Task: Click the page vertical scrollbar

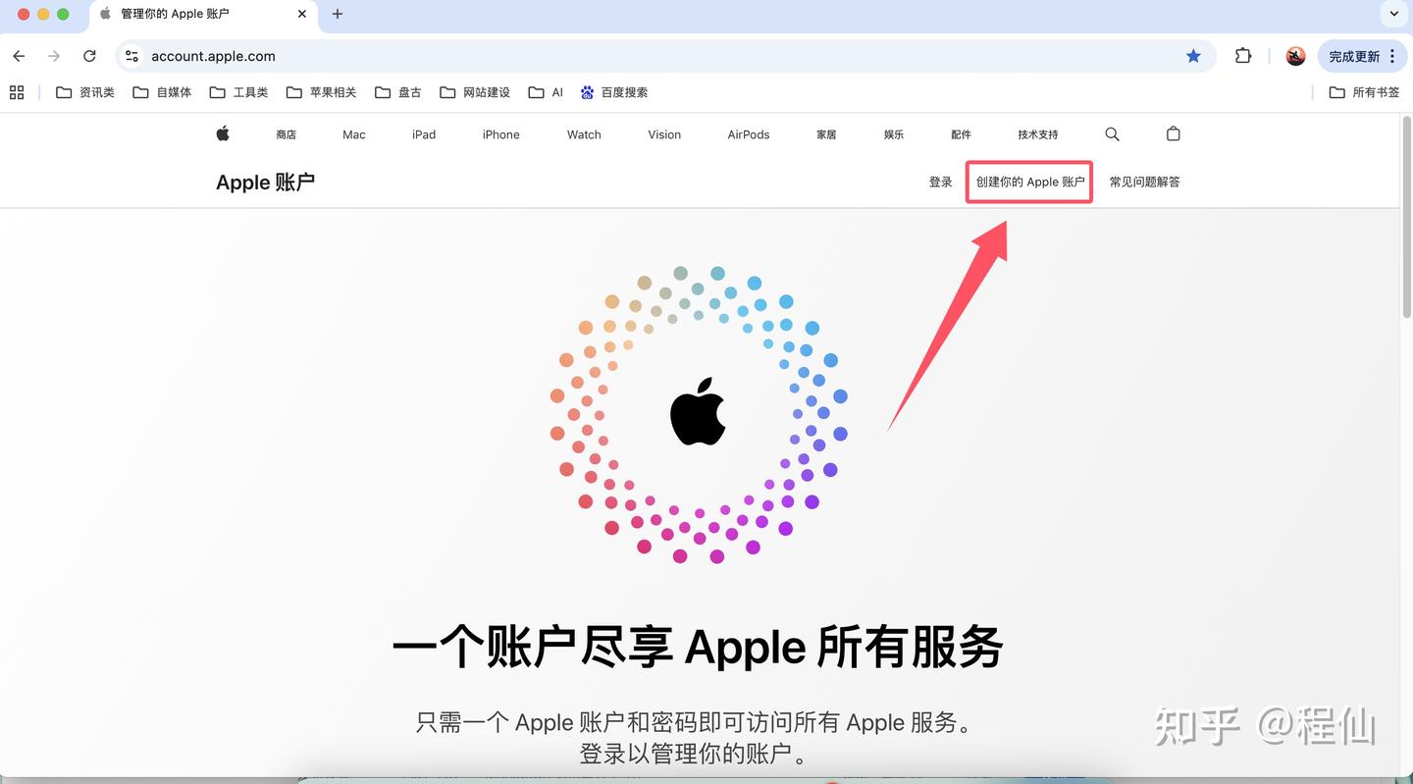Action: [x=1406, y=218]
